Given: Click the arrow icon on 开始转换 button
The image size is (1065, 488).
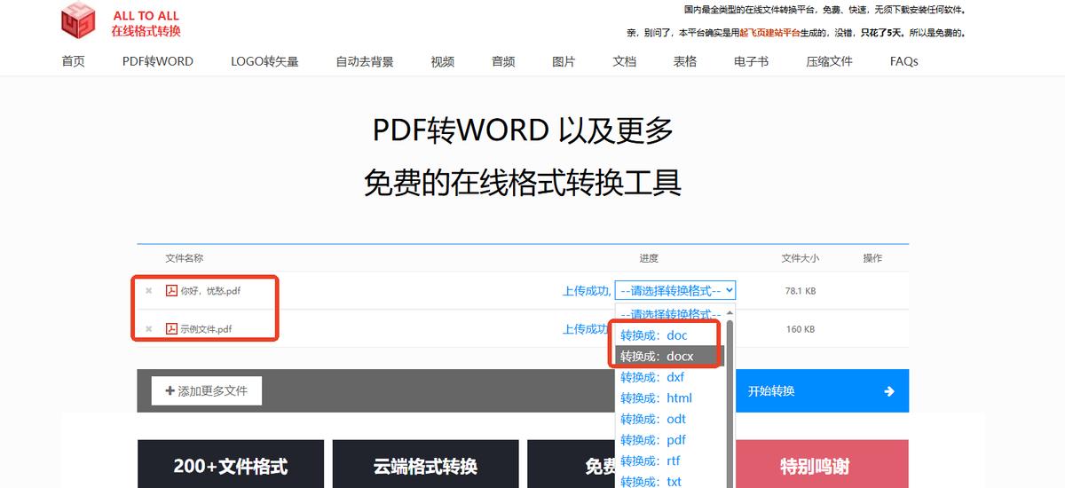Looking at the screenshot, I should click(x=889, y=391).
